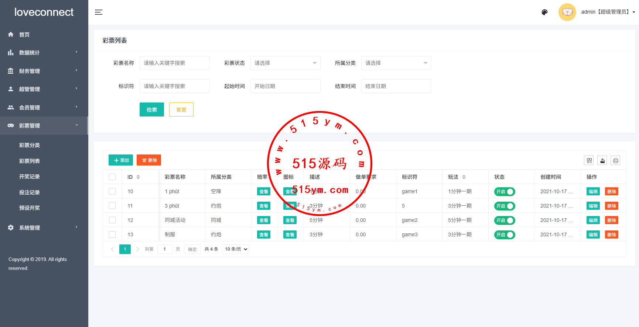Screen dimensions: 639x327
Task: Collapse sidebar with the hamburger menu icon
Action: point(99,12)
